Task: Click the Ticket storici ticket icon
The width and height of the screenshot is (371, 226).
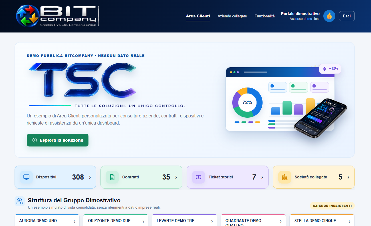Action: pos(199,177)
